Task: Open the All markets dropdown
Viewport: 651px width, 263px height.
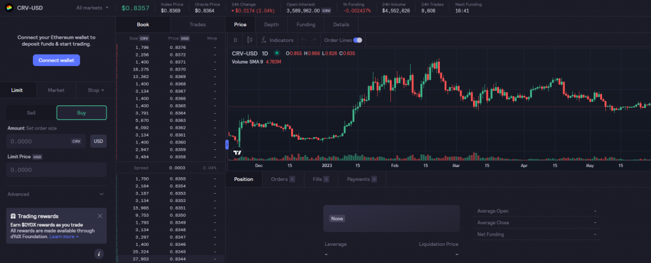Action: [x=92, y=8]
